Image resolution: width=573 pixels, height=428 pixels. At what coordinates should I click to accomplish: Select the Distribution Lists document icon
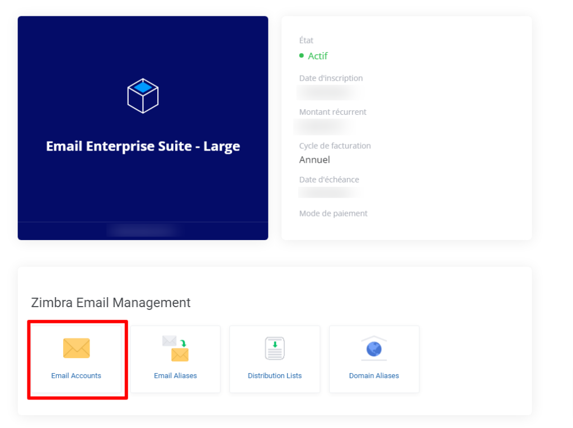click(x=275, y=348)
